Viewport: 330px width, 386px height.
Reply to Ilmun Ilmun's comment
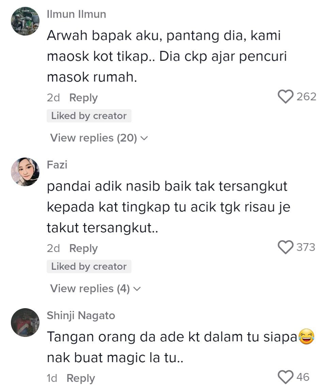[x=83, y=98]
